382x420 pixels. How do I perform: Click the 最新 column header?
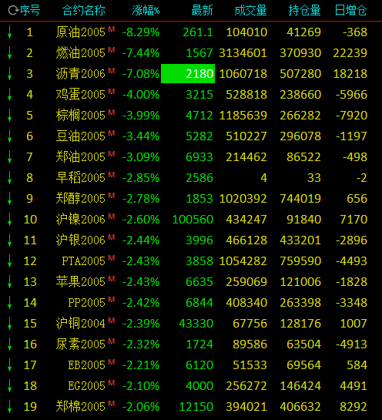coord(203,11)
